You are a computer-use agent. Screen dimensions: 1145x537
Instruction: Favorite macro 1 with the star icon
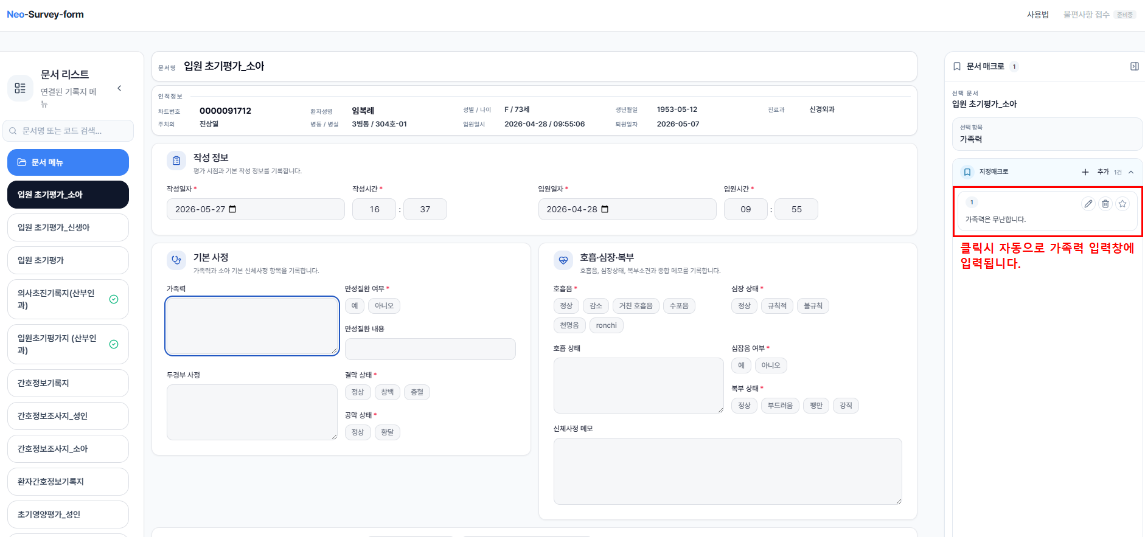coord(1122,204)
